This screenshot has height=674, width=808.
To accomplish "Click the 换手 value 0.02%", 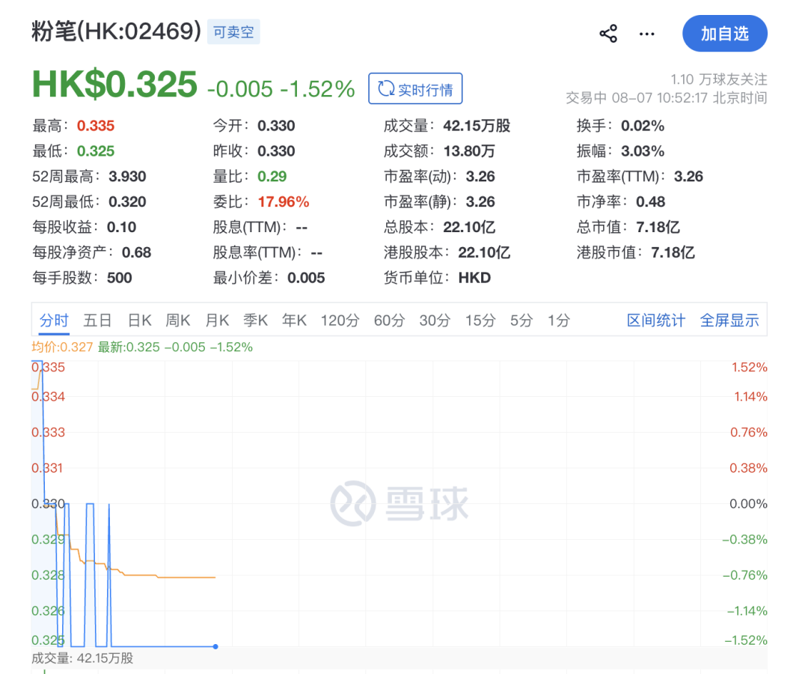I will point(643,126).
